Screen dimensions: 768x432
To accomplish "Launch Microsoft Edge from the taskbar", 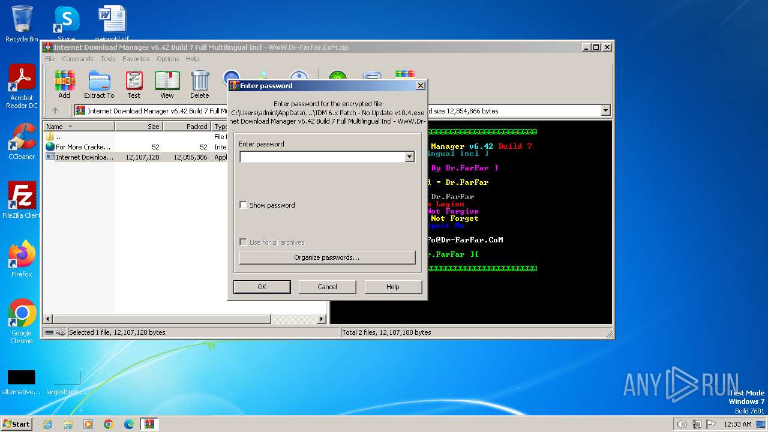I will click(x=129, y=424).
